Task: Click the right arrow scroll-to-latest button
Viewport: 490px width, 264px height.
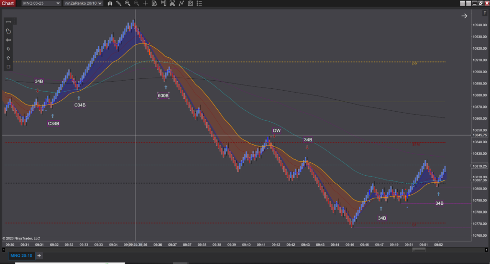Action: point(464,16)
